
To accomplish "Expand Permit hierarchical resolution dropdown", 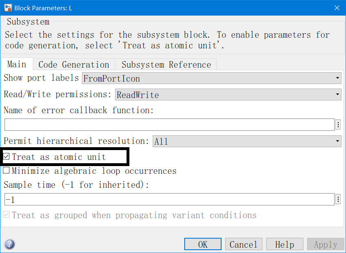I will click(246, 141).
